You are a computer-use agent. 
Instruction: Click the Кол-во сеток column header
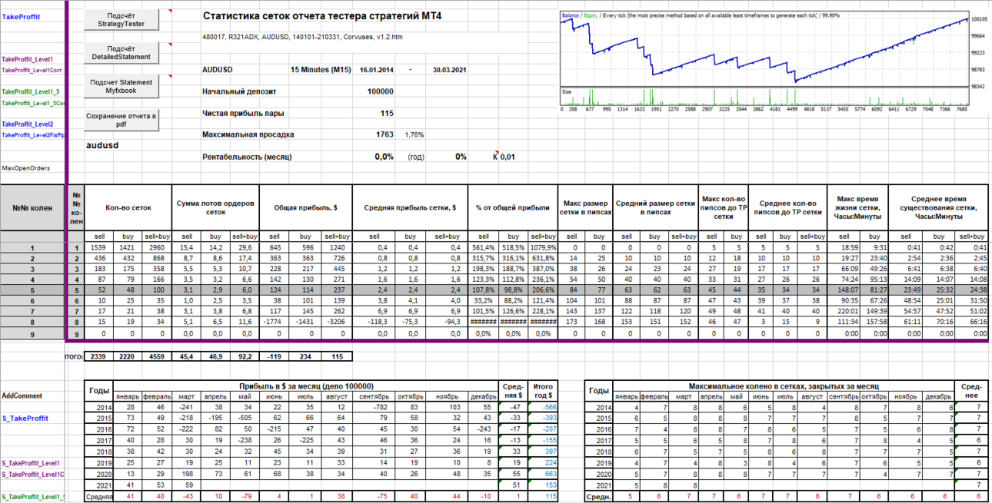click(128, 207)
